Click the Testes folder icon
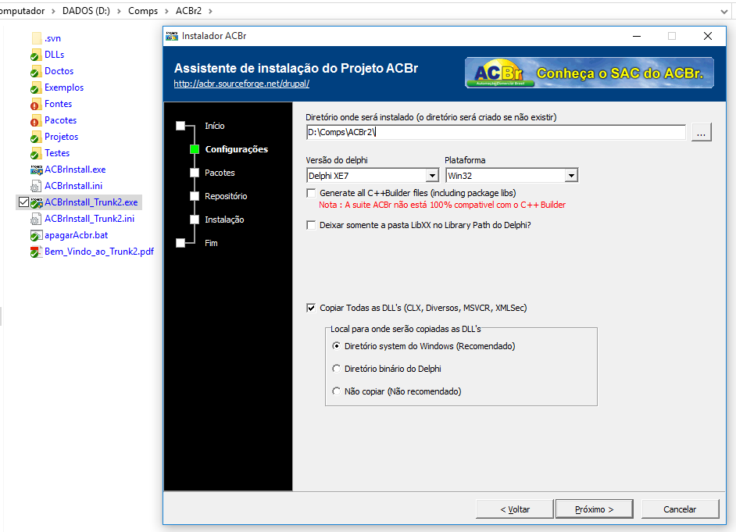The width and height of the screenshot is (736, 532). point(36,153)
